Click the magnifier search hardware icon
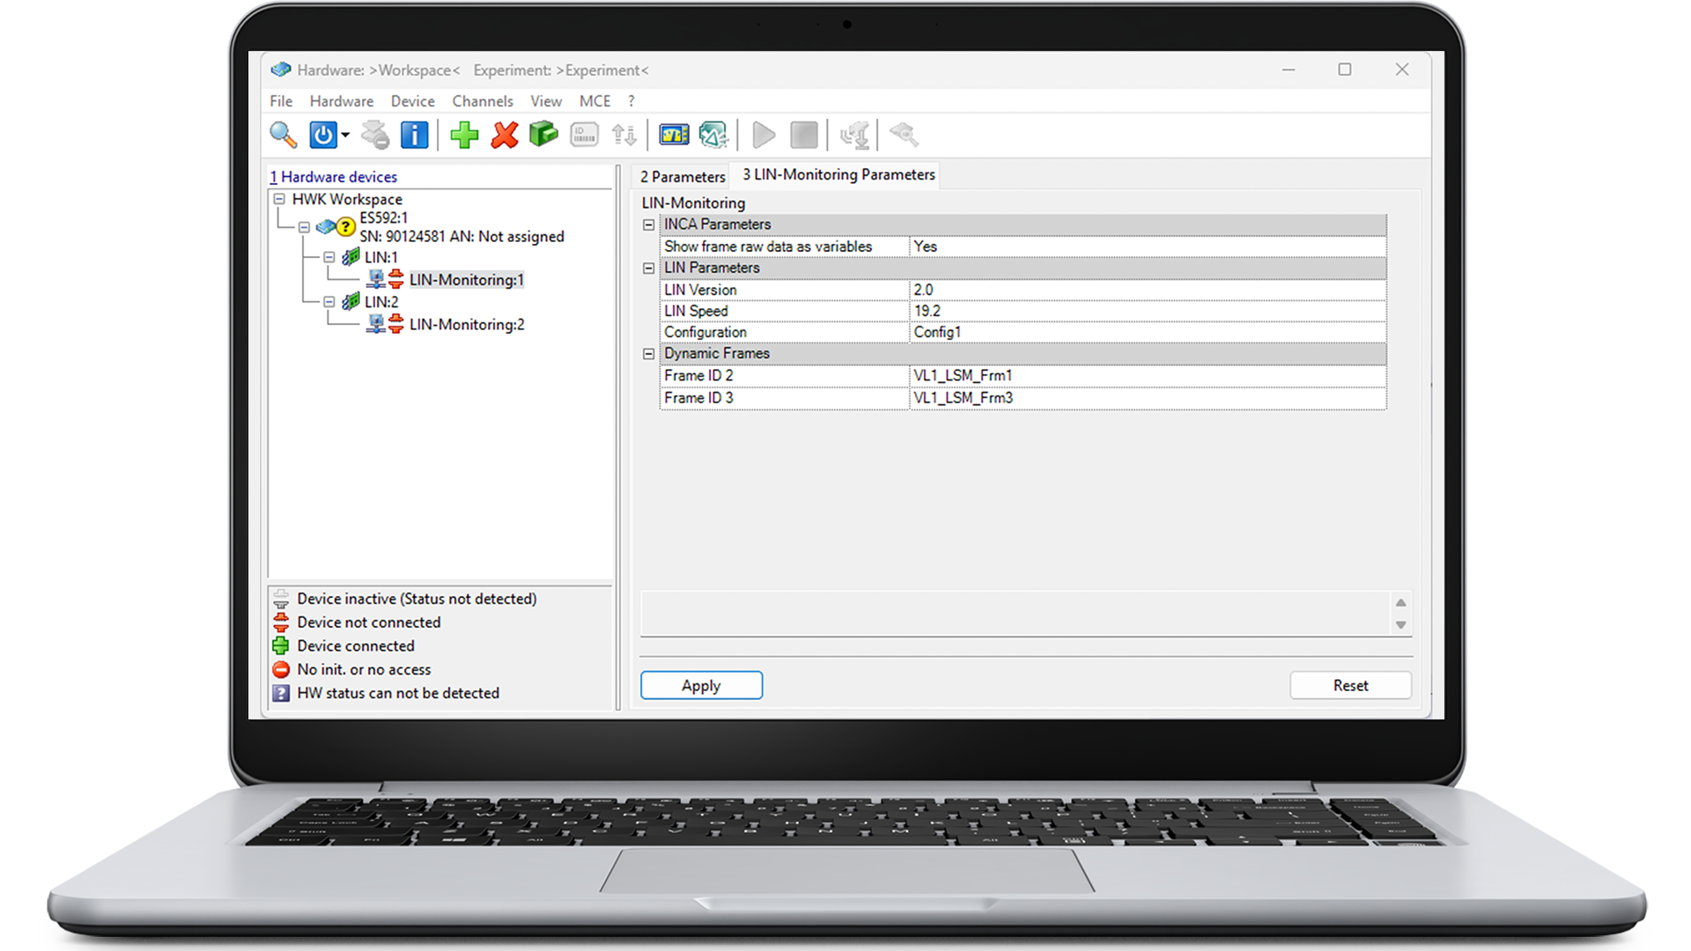The width and height of the screenshot is (1691, 951). click(283, 135)
